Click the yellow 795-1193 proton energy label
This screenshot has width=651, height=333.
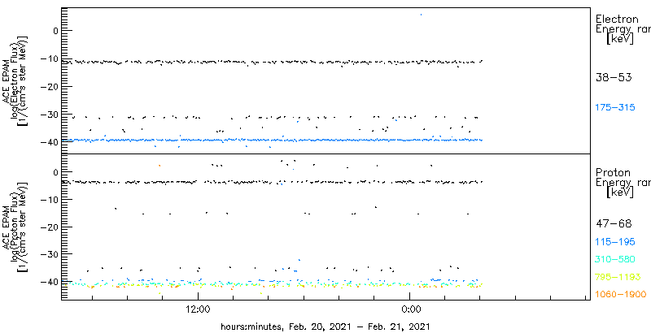tap(618, 277)
